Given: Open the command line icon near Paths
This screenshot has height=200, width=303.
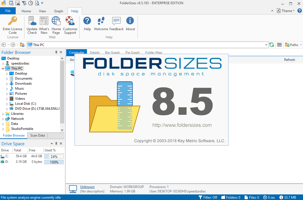Looking at the screenshot, I should coord(279,45).
